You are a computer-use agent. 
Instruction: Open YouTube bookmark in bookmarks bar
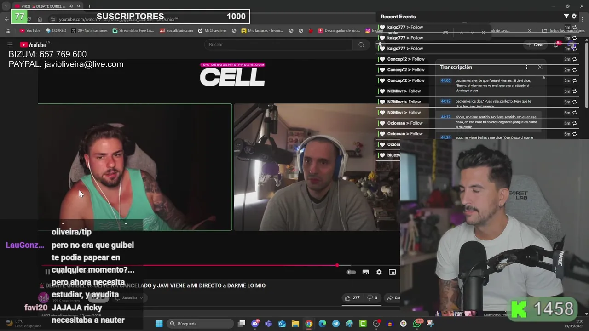30,31
